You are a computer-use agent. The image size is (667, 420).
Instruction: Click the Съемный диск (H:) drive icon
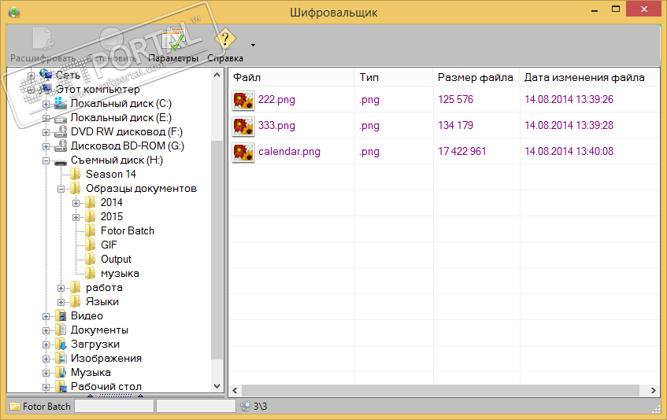tap(61, 161)
